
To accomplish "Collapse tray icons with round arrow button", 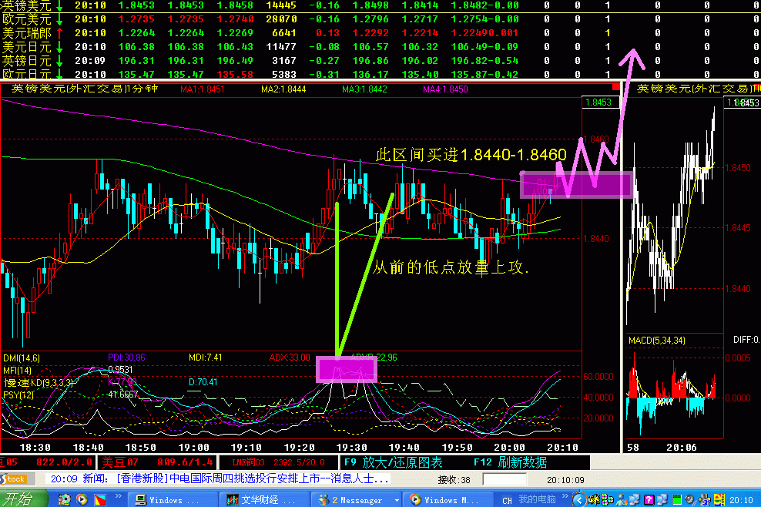I will (x=579, y=500).
